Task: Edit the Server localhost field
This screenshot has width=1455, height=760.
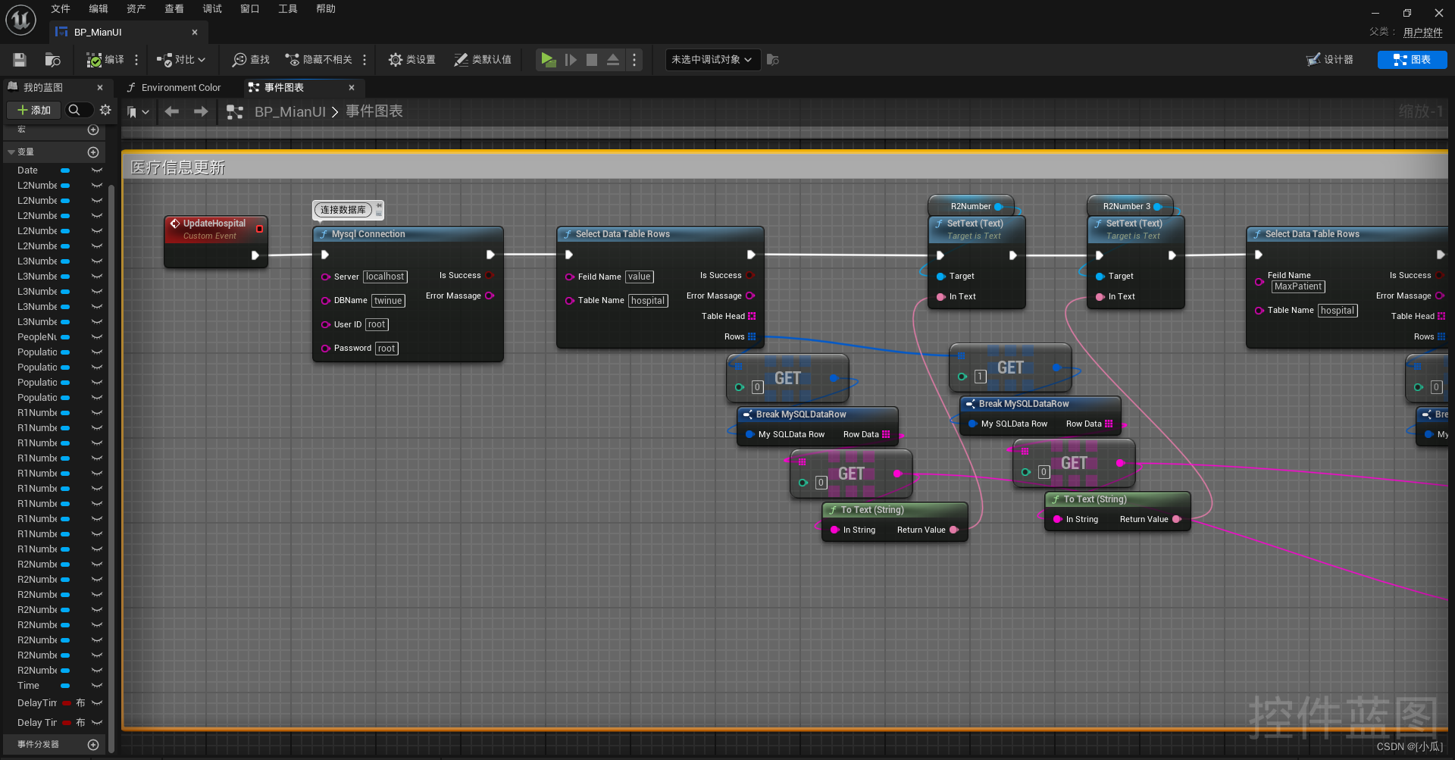Action: coord(385,277)
